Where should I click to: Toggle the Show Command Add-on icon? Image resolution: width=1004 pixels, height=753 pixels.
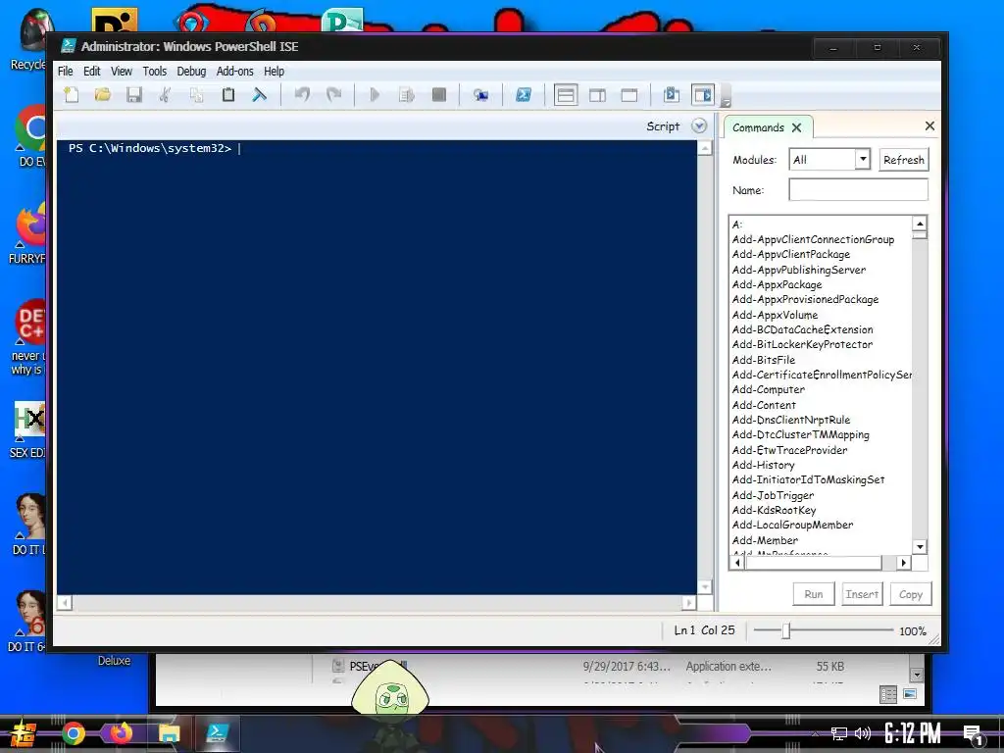click(703, 95)
